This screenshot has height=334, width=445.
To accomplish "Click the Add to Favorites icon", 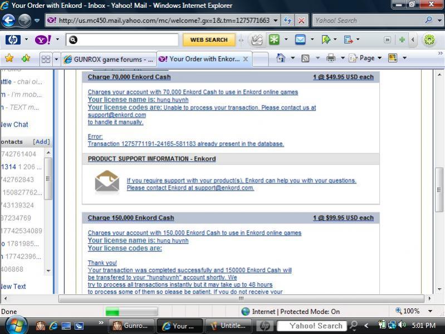I will (26, 58).
